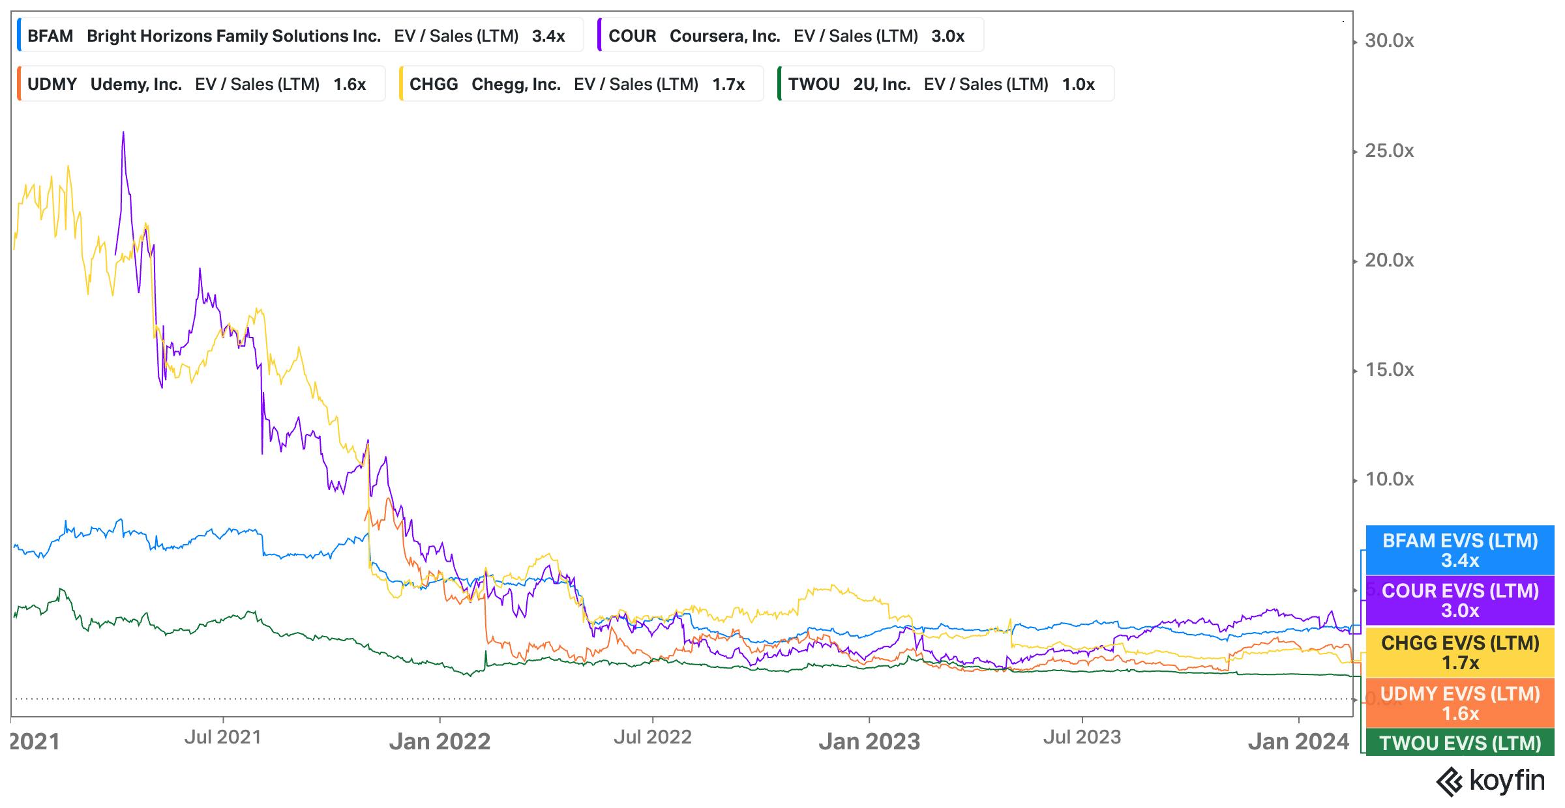Click the 30.0x y-axis tick label
This screenshot has width=1565, height=808.
click(1389, 41)
